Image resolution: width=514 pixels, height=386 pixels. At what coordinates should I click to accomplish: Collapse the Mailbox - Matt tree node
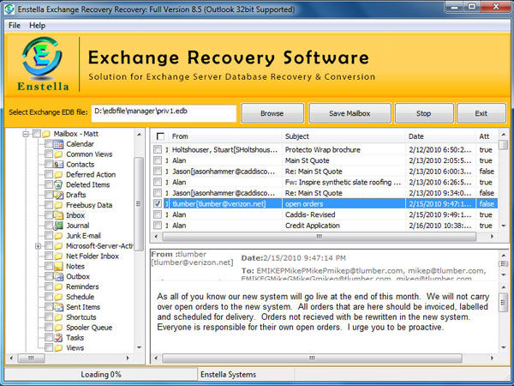point(26,134)
